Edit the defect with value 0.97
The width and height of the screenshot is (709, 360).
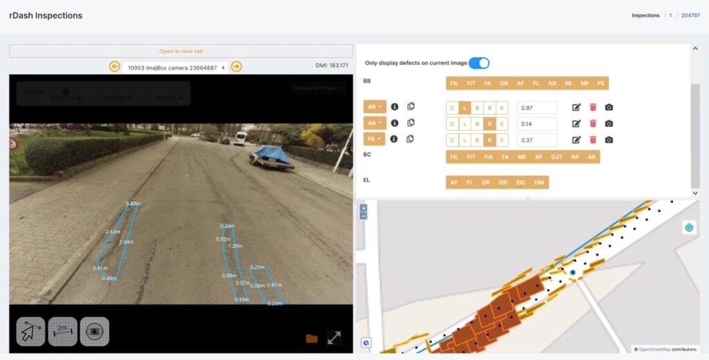[577, 107]
